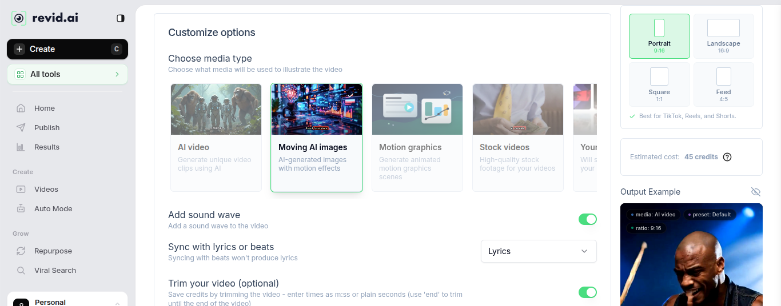Expand the All tools menu
Image resolution: width=781 pixels, height=306 pixels.
pos(67,74)
